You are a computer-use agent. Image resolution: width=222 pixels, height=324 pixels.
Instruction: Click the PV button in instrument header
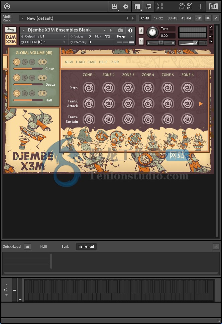[211, 41]
